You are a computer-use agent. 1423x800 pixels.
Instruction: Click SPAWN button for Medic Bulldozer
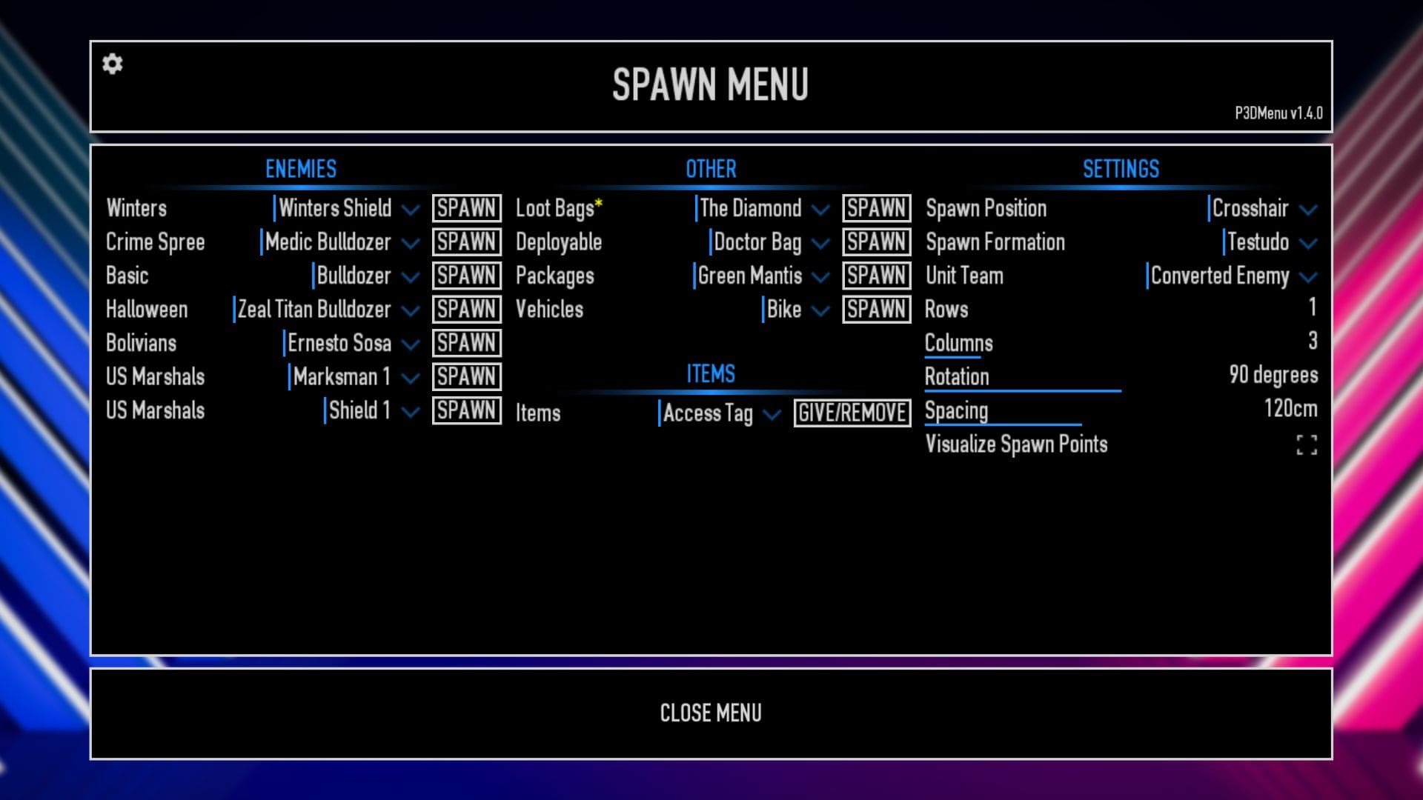pyautogui.click(x=467, y=242)
